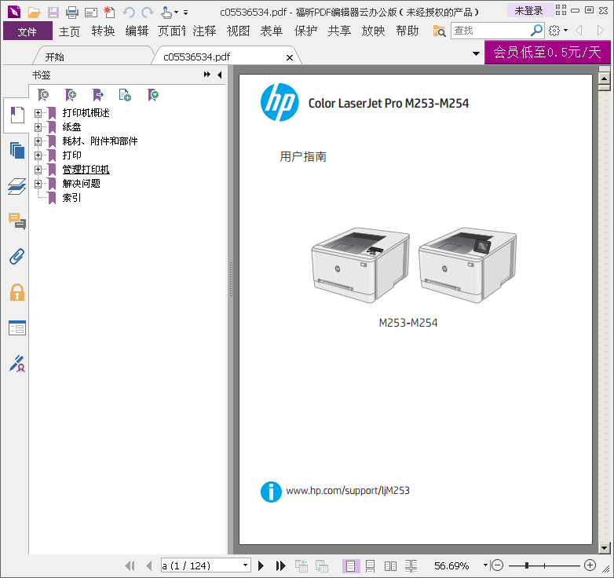Go to the previous page
The height and width of the screenshot is (578, 614).
pos(149,565)
